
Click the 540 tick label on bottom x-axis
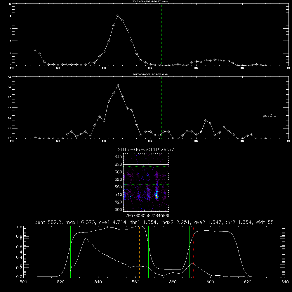point(98,282)
